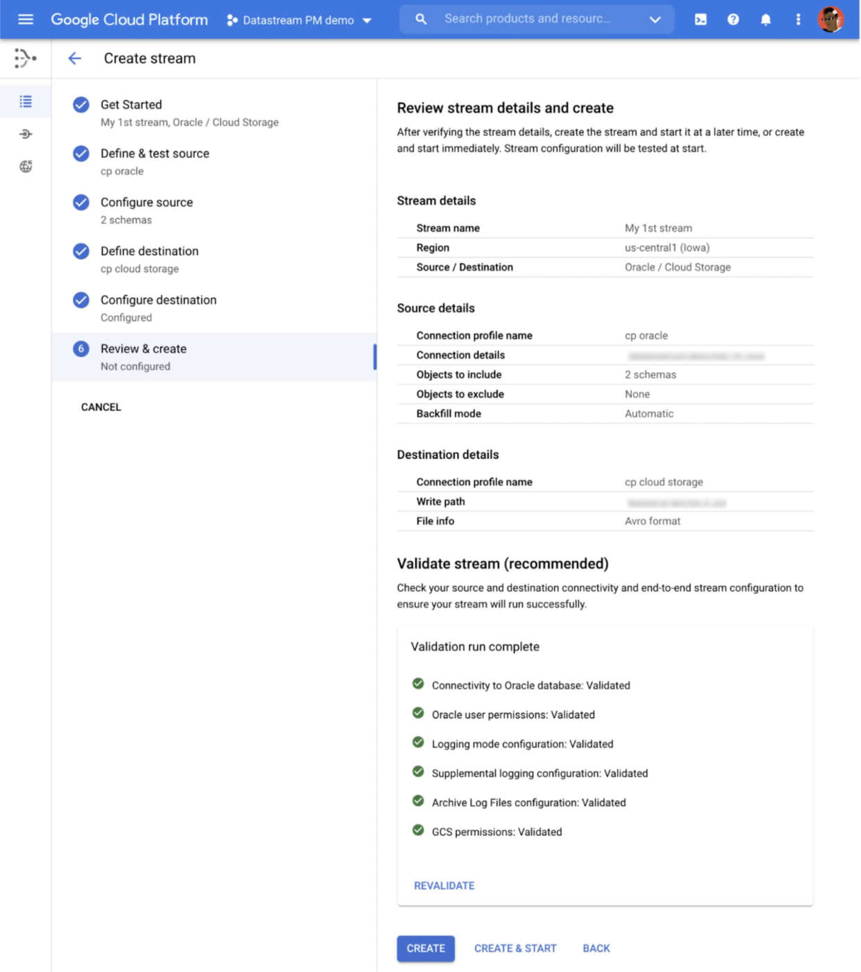View notifications bell icon
This screenshot has width=861, height=972.
[x=765, y=19]
